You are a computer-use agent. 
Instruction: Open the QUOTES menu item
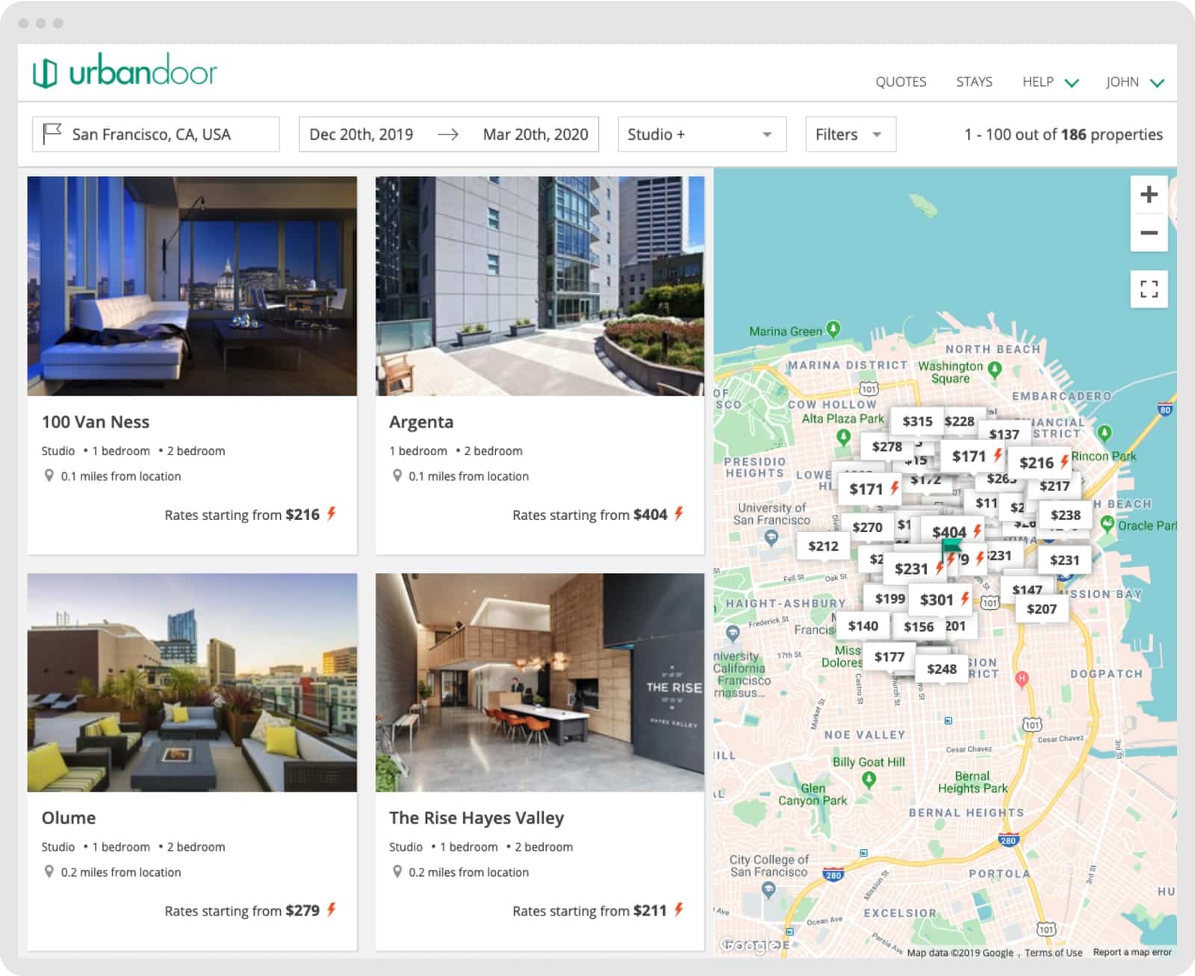coord(901,82)
